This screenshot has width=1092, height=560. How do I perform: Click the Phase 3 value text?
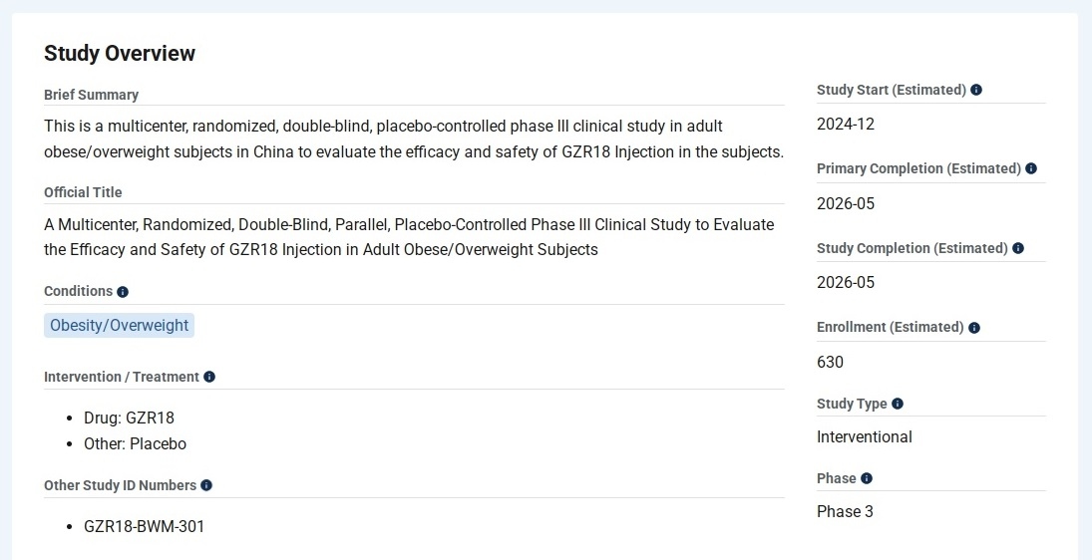(845, 511)
